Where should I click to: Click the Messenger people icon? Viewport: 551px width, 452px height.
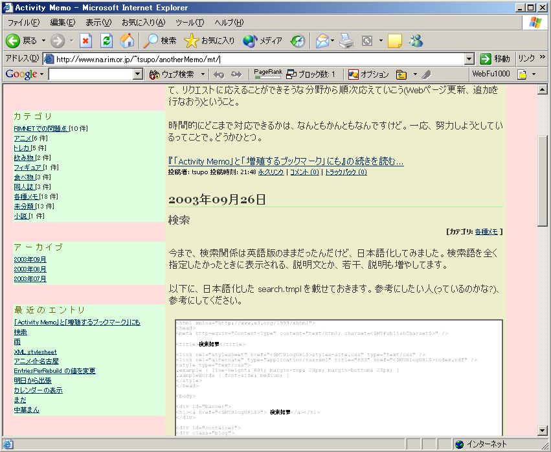[415, 41]
